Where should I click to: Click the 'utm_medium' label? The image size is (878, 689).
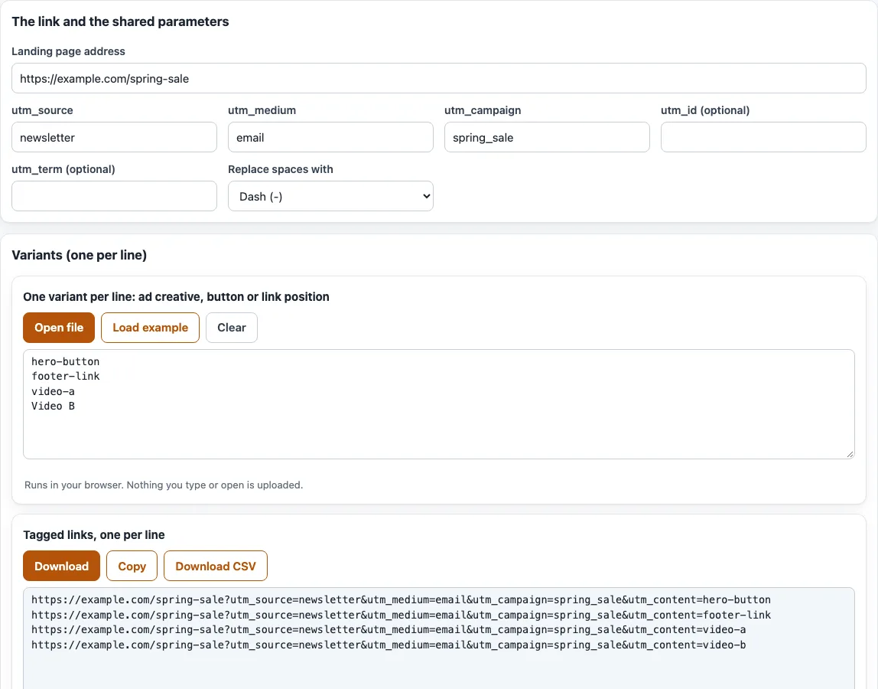click(262, 110)
